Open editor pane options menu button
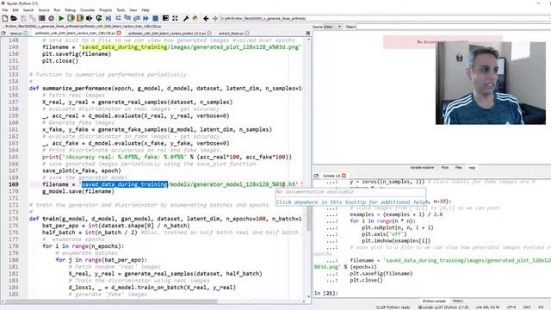The image size is (551, 310). 308,33
